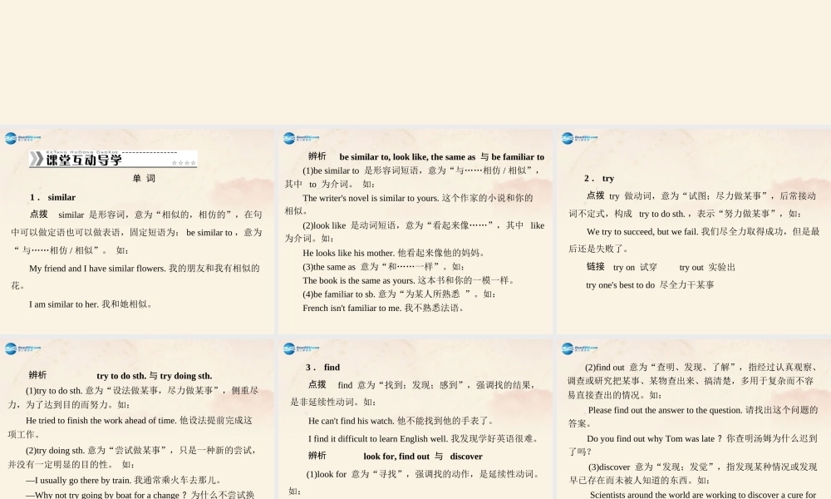
Task: Click 'The book is the same as yours.'
Action: (359, 280)
